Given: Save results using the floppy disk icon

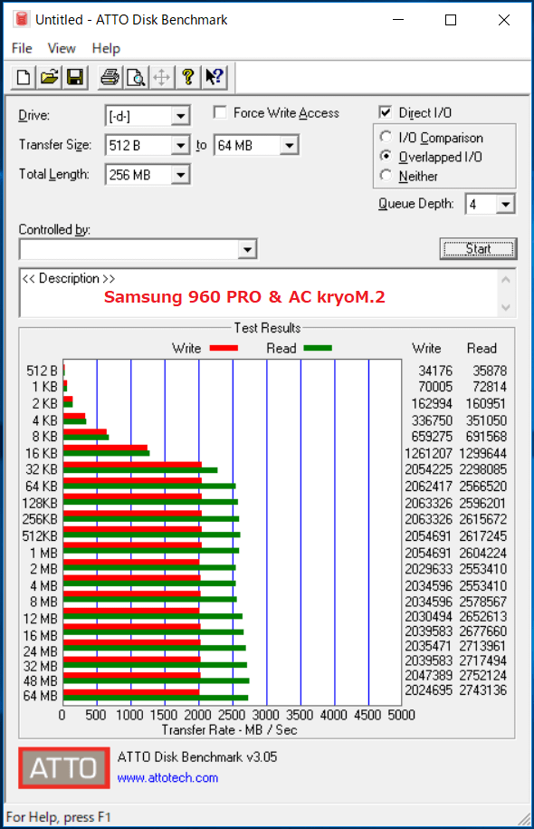Looking at the screenshot, I should pyautogui.click(x=75, y=77).
